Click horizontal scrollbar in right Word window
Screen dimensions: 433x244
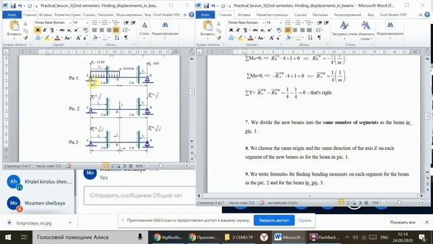click(x=310, y=196)
